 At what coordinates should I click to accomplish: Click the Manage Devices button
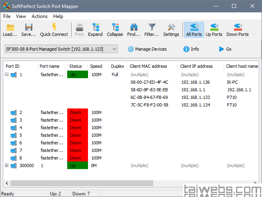146,49
